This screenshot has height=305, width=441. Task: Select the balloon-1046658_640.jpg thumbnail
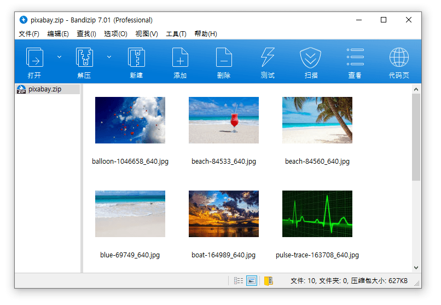click(x=130, y=120)
